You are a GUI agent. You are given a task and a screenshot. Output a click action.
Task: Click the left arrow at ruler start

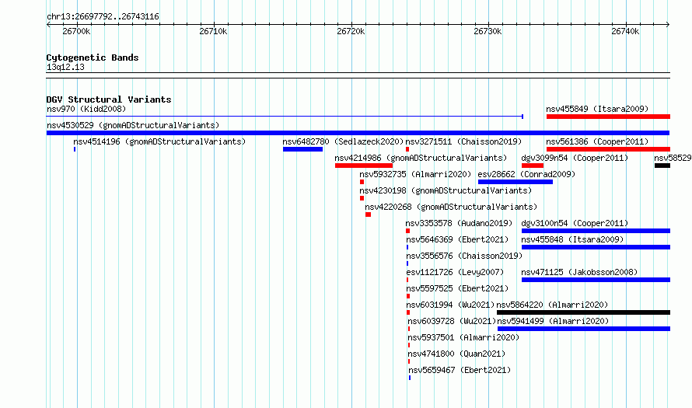click(x=48, y=24)
